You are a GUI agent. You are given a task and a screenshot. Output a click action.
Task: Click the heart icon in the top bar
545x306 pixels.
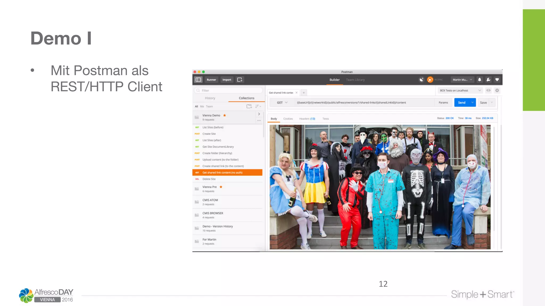pos(497,80)
